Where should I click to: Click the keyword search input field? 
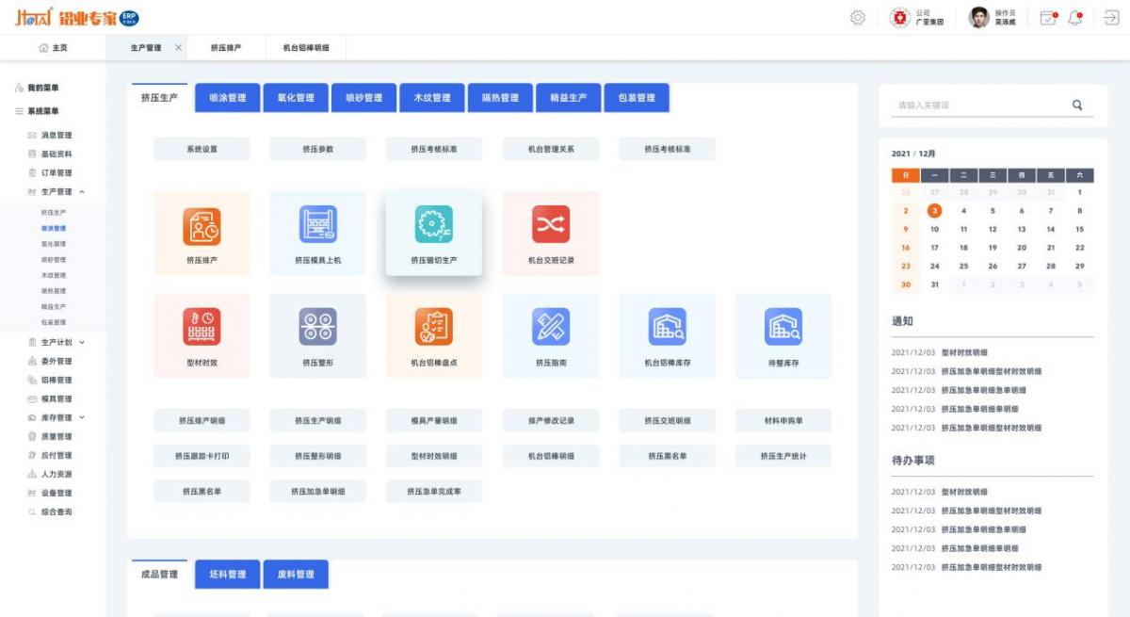979,106
